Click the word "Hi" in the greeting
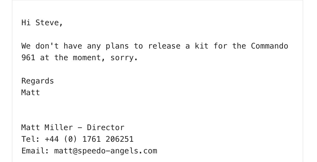 pos(26,23)
